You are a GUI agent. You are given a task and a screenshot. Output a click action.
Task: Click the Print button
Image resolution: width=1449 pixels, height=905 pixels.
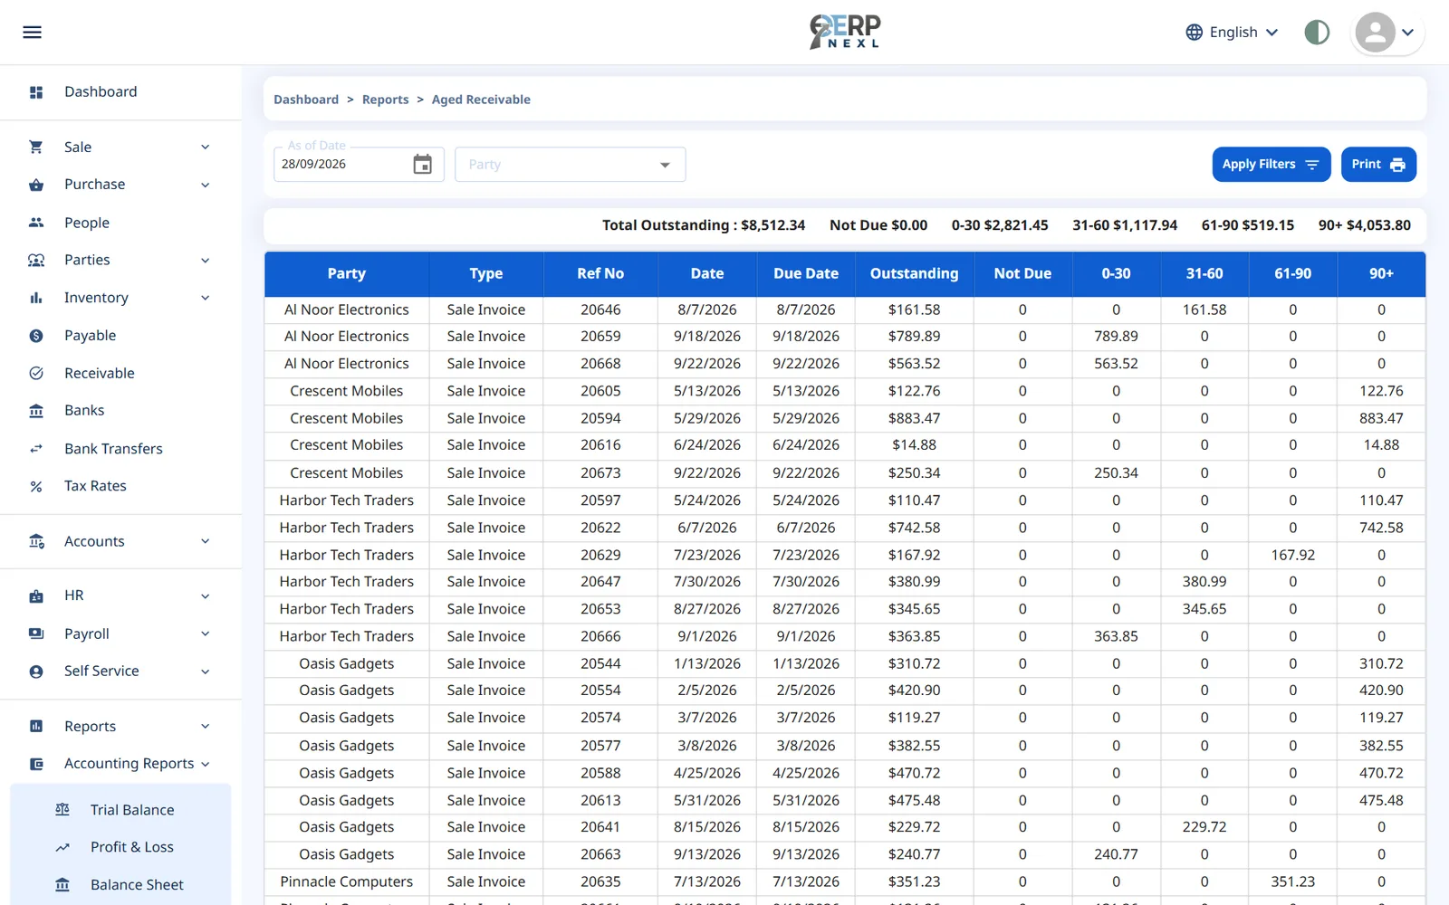[x=1378, y=165]
